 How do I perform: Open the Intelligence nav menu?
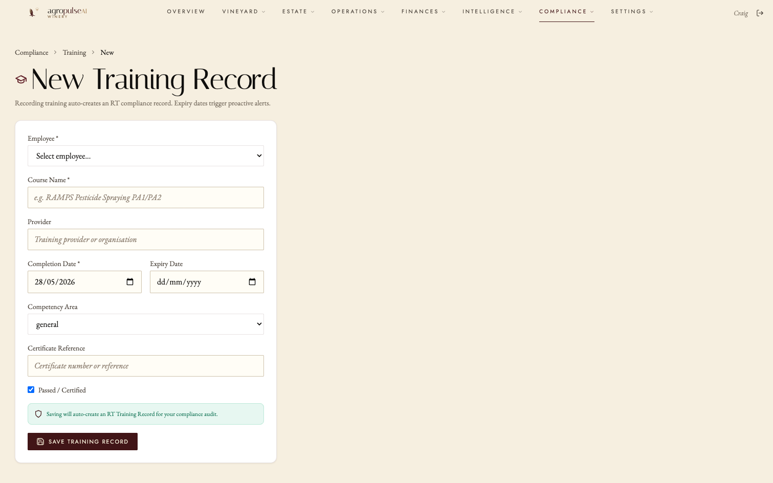coord(492,12)
